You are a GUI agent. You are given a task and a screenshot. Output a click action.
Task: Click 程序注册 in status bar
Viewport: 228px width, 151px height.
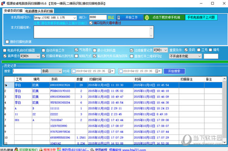tap(49, 149)
